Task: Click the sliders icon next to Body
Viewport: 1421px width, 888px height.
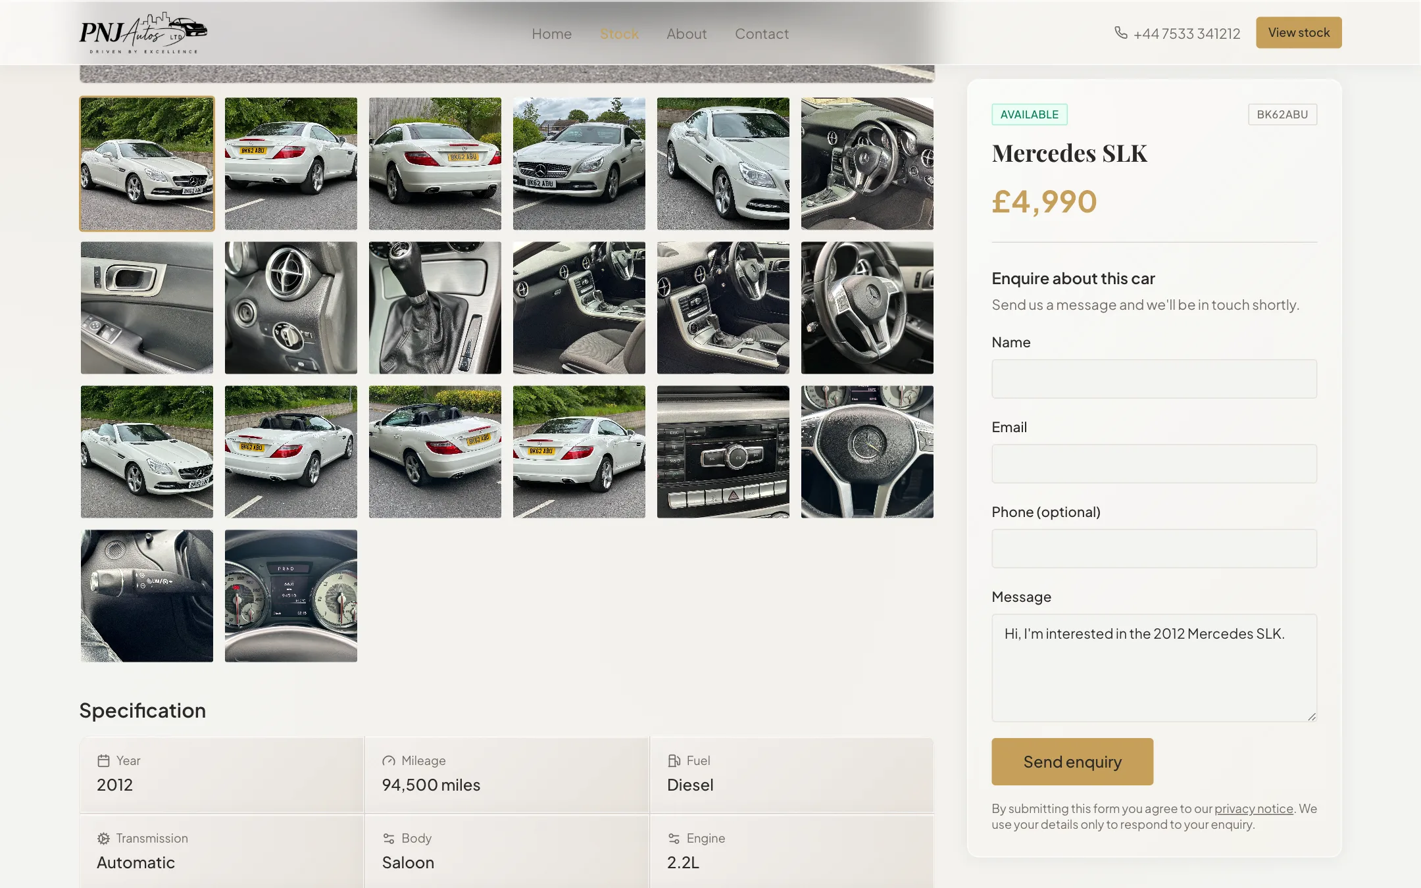Action: (389, 838)
